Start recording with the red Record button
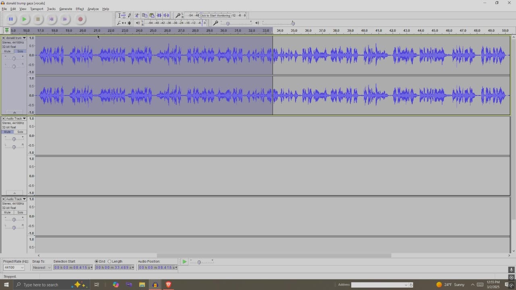Image resolution: width=516 pixels, height=290 pixels. click(x=80, y=19)
